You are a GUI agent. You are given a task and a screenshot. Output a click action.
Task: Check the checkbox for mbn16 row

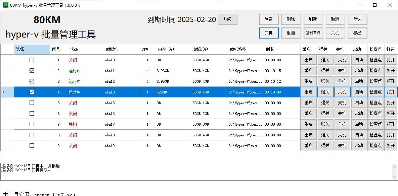(x=32, y=114)
